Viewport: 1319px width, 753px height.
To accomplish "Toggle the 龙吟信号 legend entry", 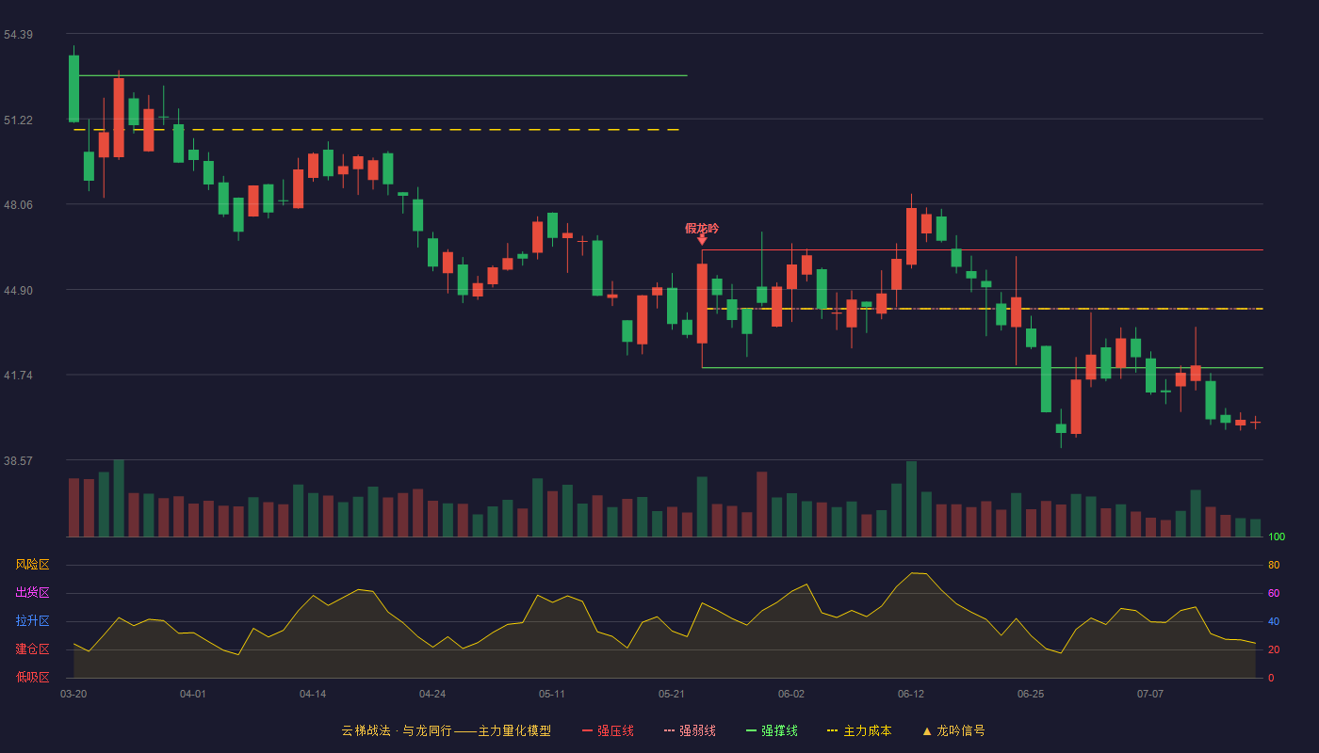I will [x=953, y=730].
